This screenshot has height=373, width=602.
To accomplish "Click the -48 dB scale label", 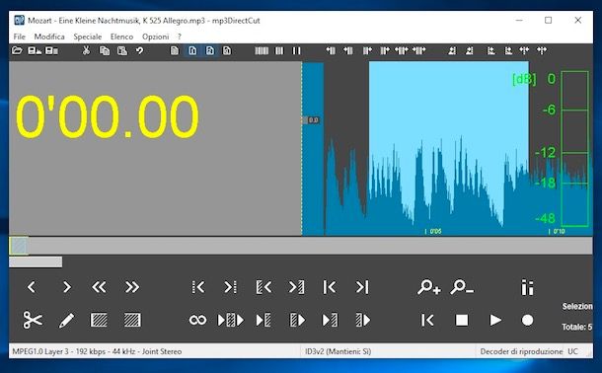I will [545, 218].
